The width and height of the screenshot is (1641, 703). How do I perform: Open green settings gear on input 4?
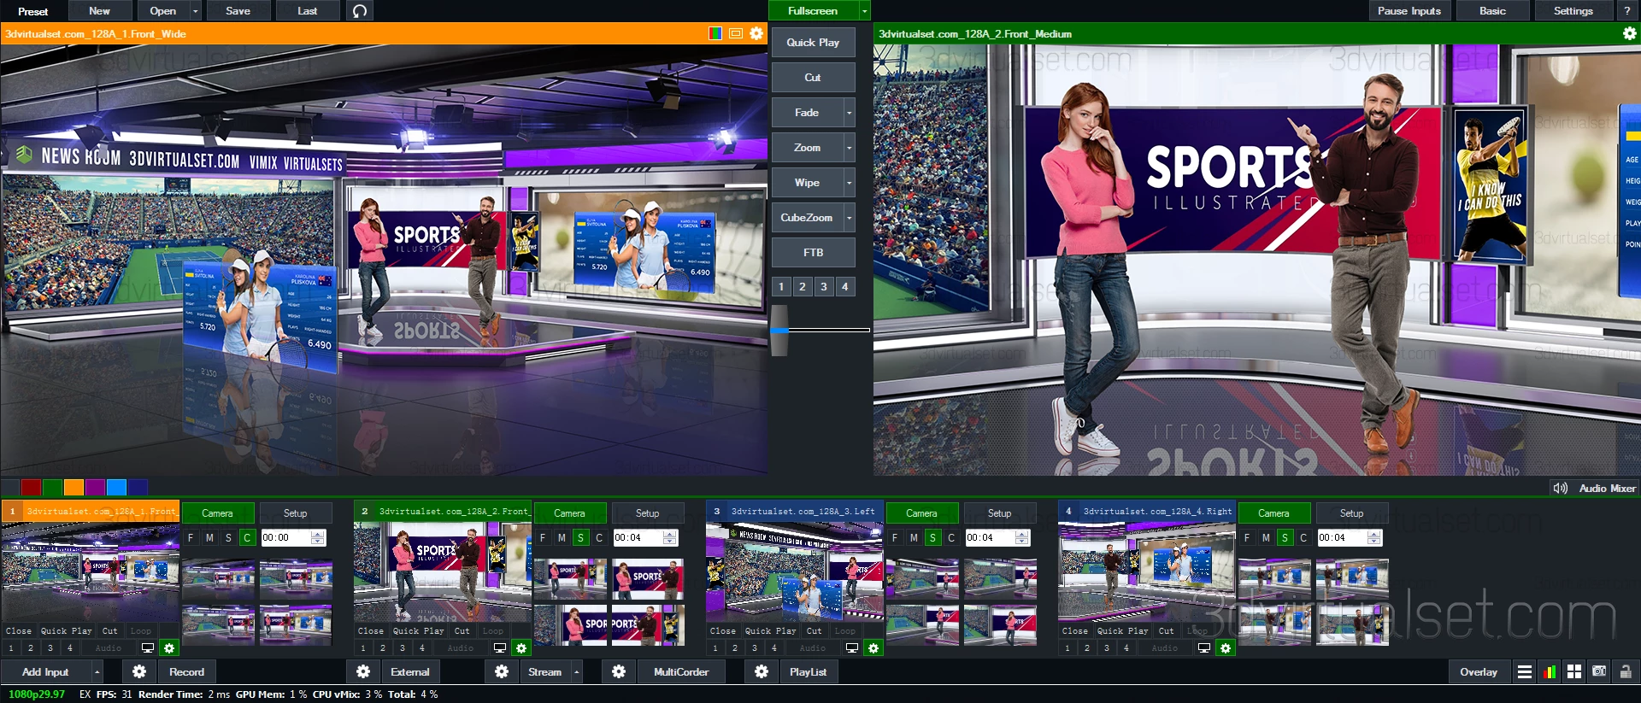(x=1226, y=648)
